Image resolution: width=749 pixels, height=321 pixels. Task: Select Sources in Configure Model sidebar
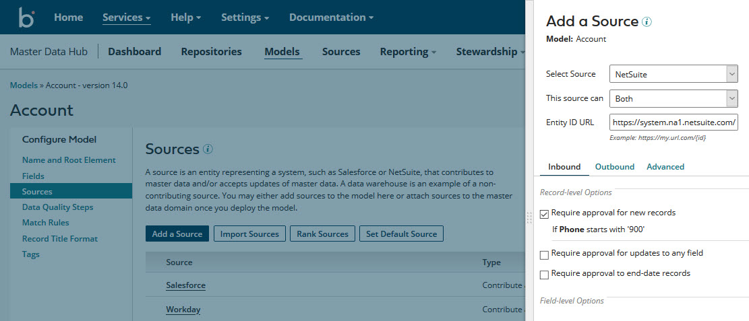(71, 191)
